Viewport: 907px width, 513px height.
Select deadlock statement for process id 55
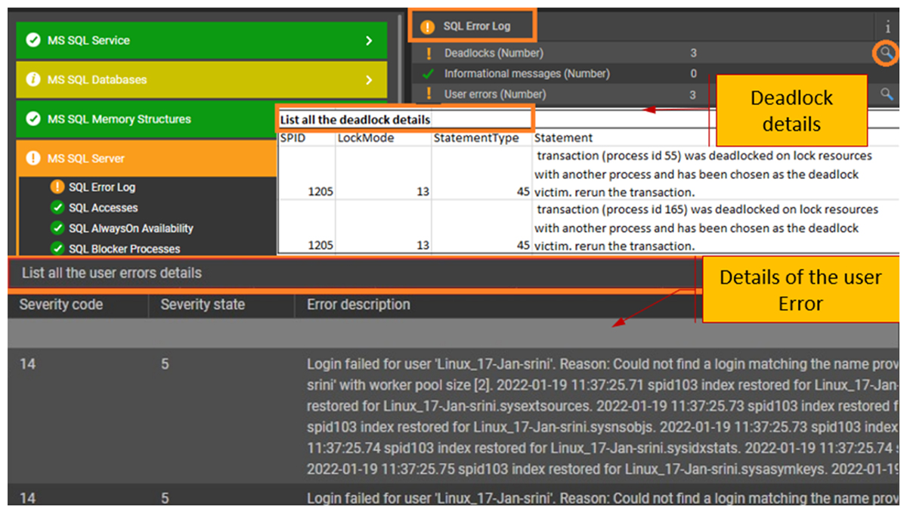pos(703,174)
